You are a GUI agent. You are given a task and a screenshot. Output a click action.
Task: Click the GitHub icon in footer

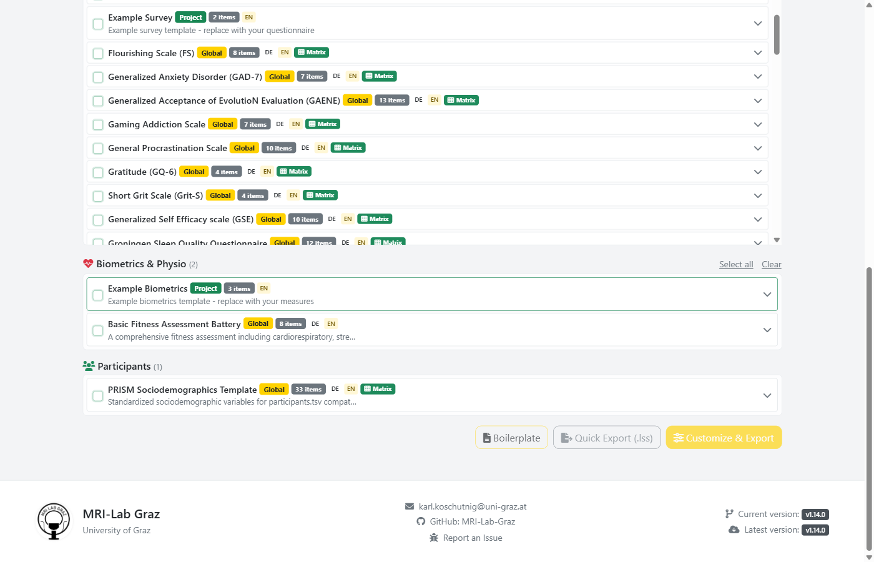(x=421, y=521)
